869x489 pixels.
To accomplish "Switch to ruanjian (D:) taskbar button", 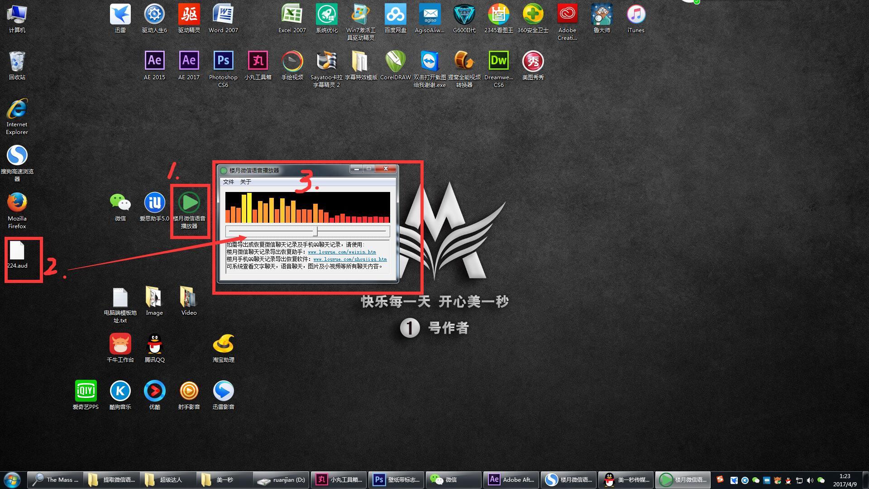I will click(281, 479).
